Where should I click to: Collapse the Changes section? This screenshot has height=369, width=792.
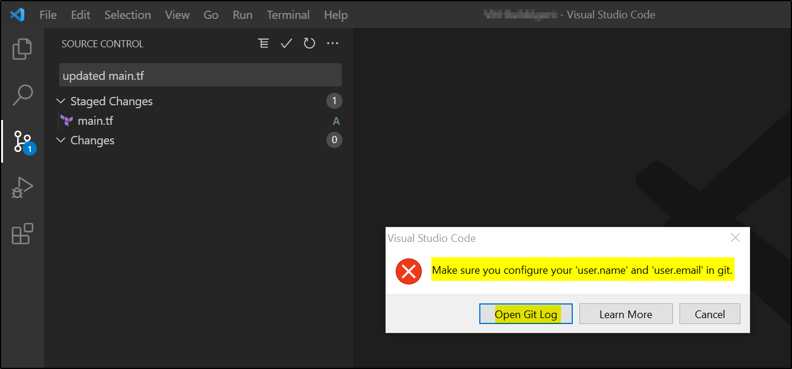tap(60, 140)
